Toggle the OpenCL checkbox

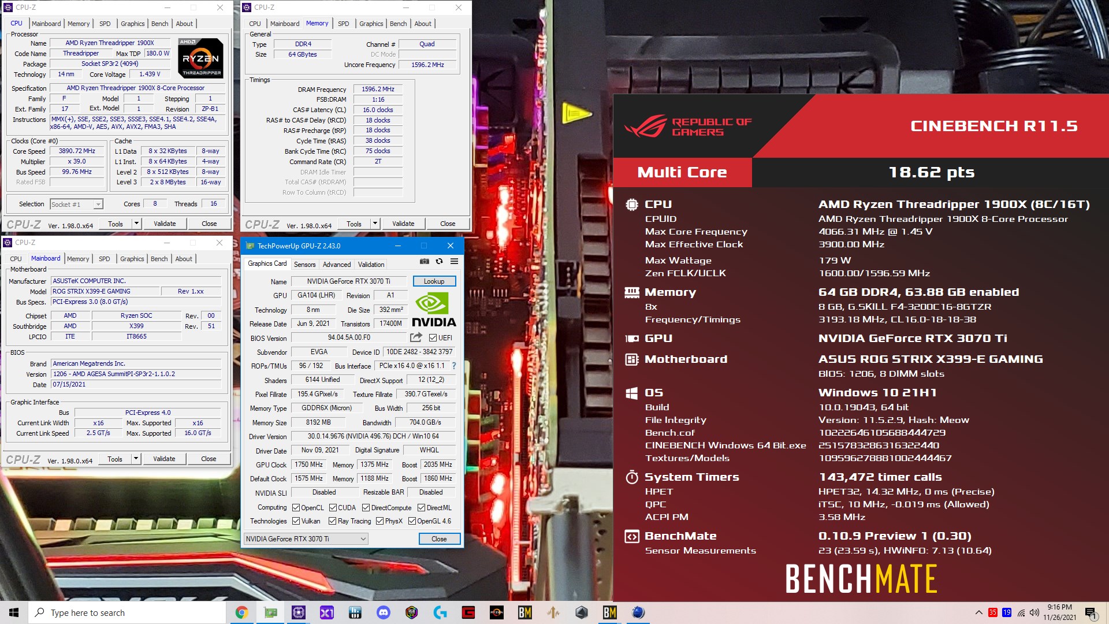point(296,508)
